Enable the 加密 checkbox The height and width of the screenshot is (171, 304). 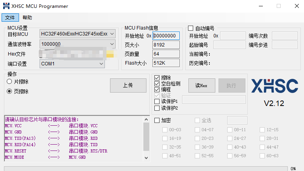[157, 121]
